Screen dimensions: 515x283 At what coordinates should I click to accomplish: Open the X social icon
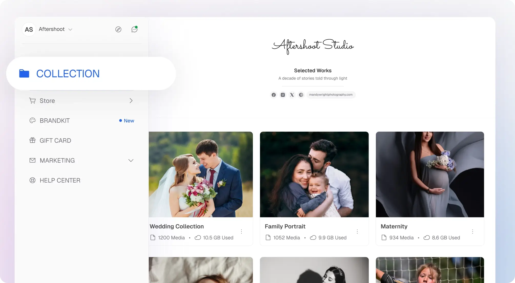click(292, 95)
